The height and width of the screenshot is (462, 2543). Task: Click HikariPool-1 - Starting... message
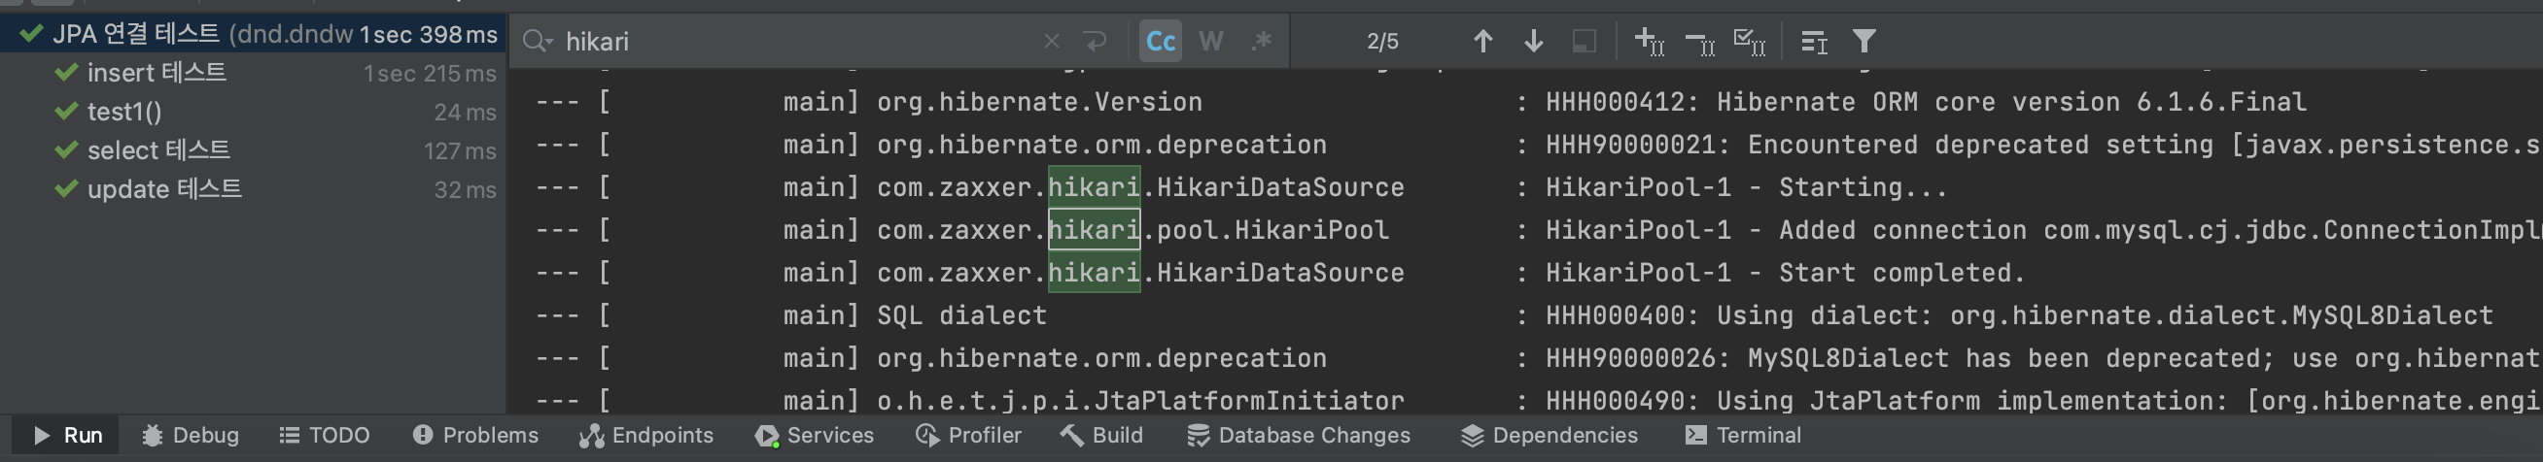click(1746, 188)
